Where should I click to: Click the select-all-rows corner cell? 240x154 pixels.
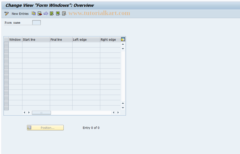click(6, 39)
